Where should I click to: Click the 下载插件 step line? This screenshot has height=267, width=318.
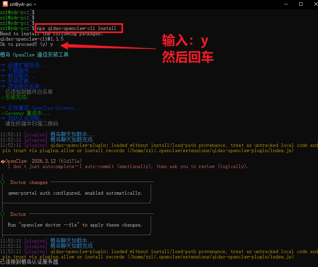point(22,71)
